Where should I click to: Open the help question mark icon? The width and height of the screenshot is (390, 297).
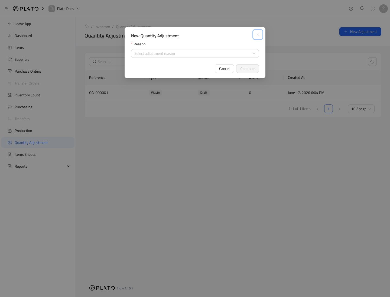pyautogui.click(x=351, y=9)
